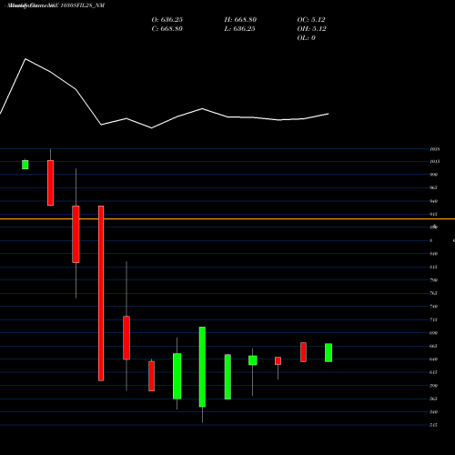This screenshot has height=455, width=455.
Task: Click the 615 price axis label
Action: (x=434, y=372)
